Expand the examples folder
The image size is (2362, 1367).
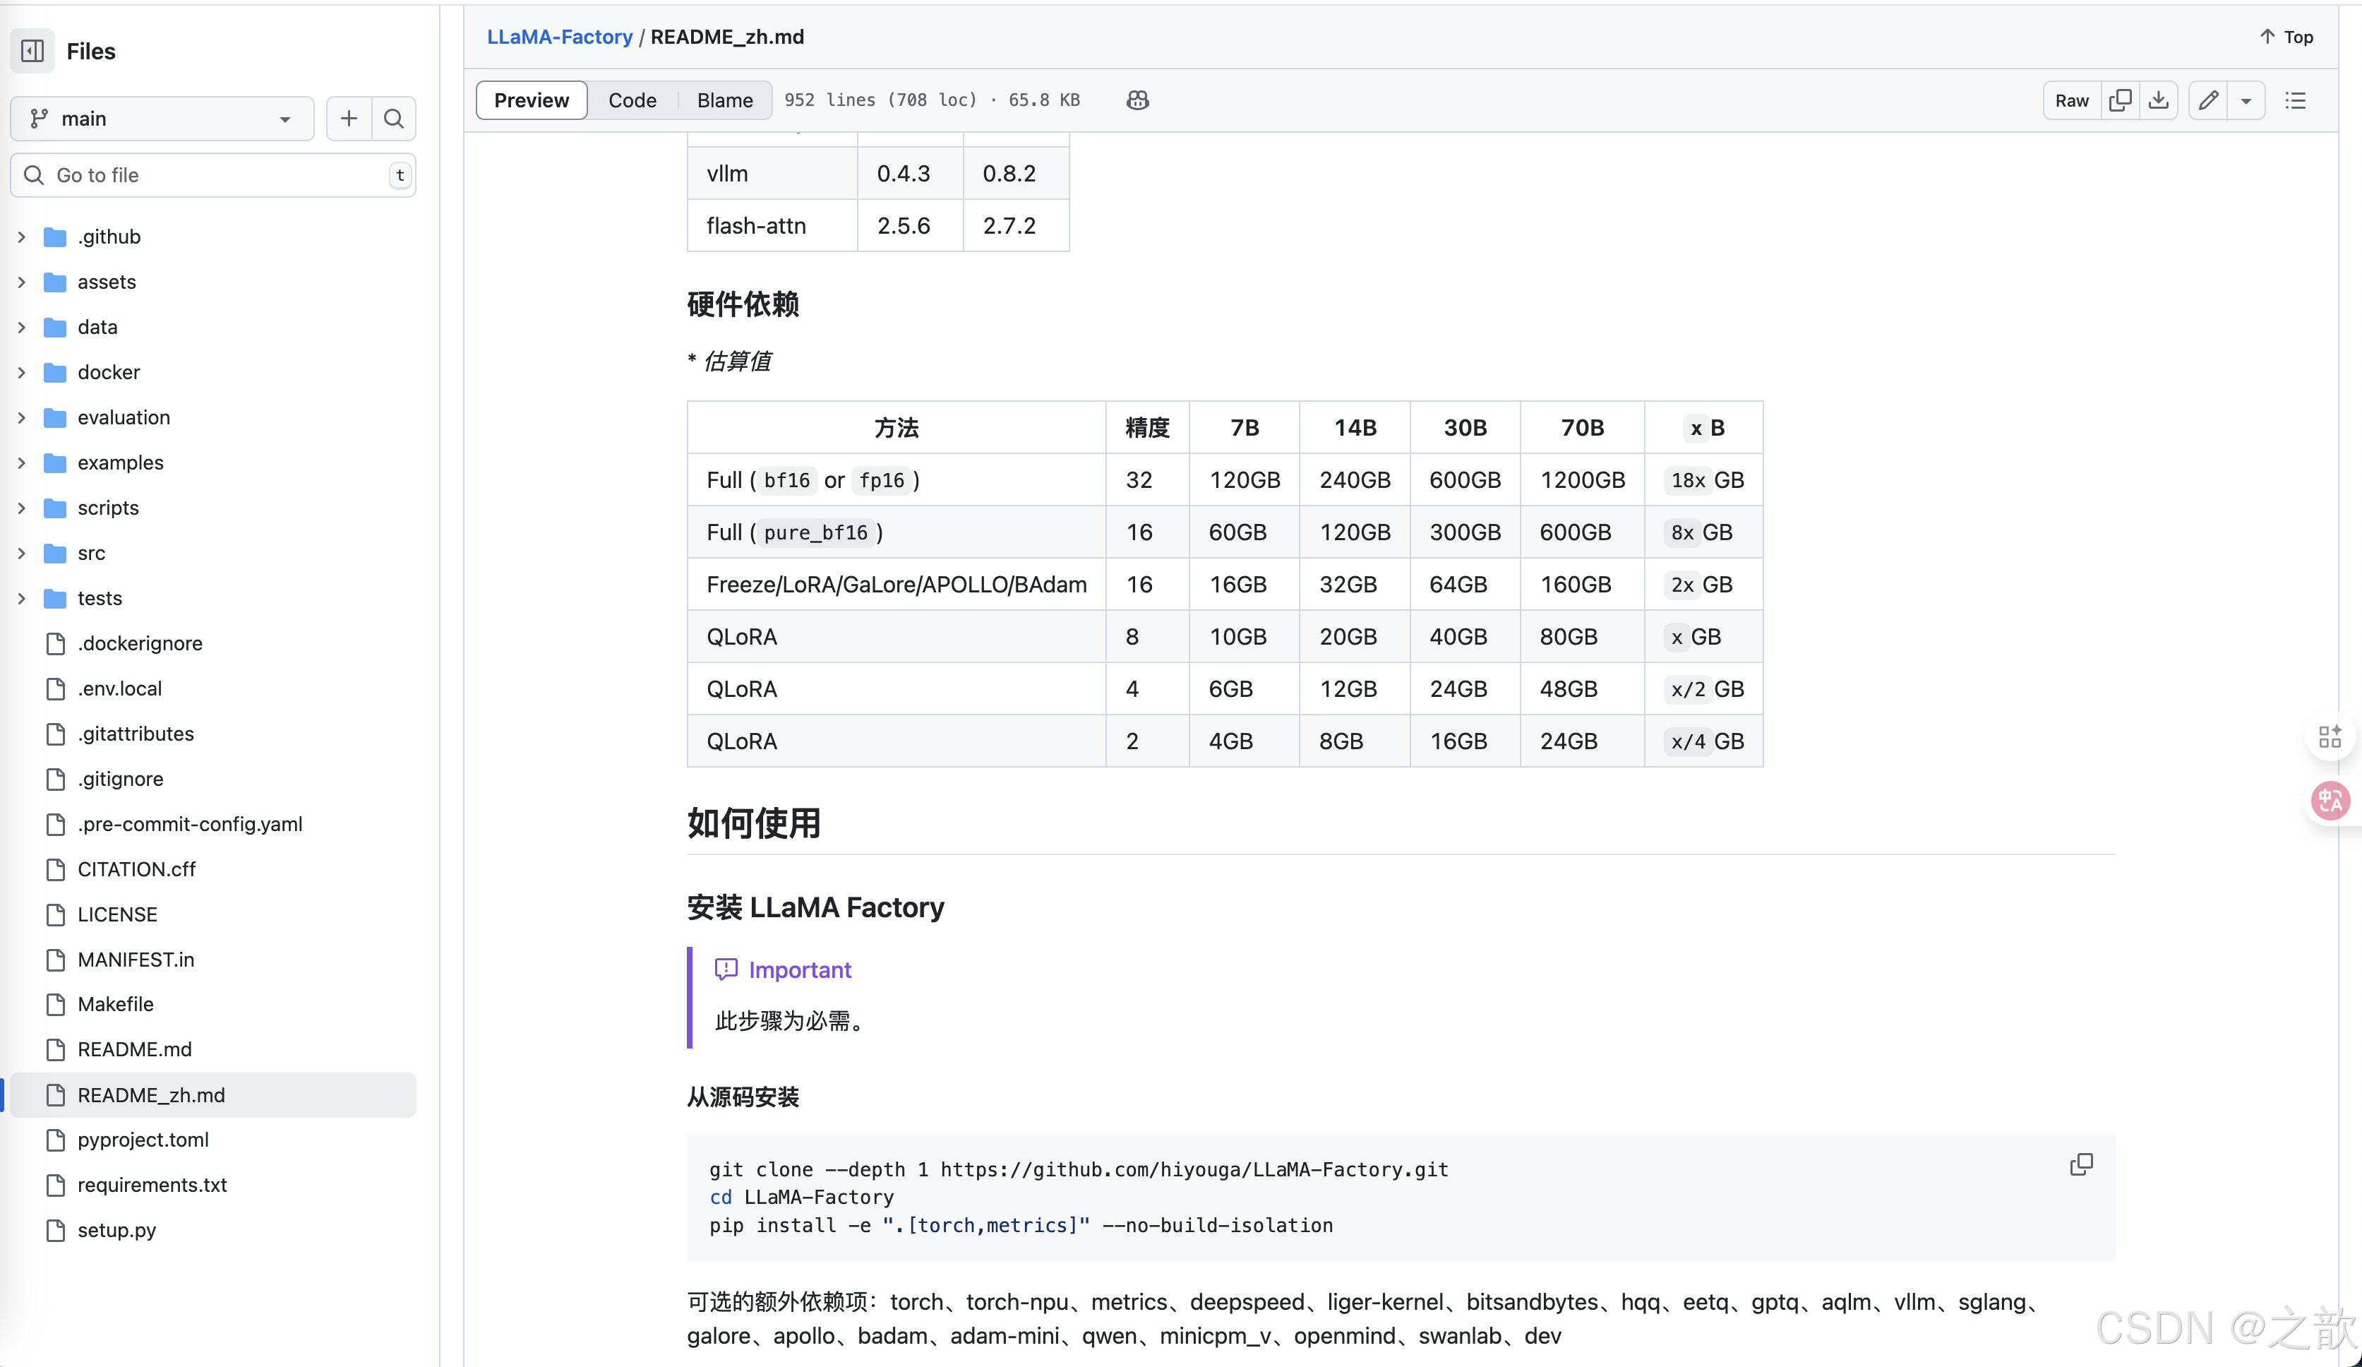click(x=23, y=463)
